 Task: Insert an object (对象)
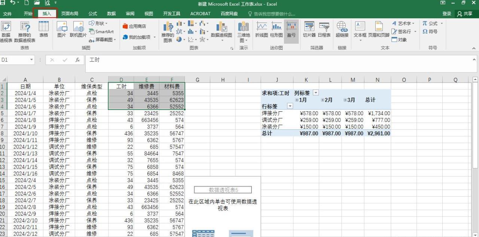coord(399,40)
